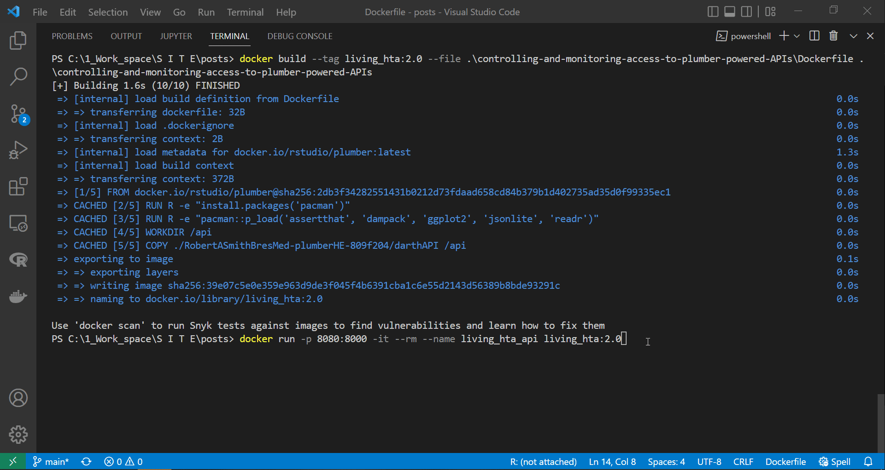
Task: Toggle the secondary sidebar
Action: pos(746,11)
